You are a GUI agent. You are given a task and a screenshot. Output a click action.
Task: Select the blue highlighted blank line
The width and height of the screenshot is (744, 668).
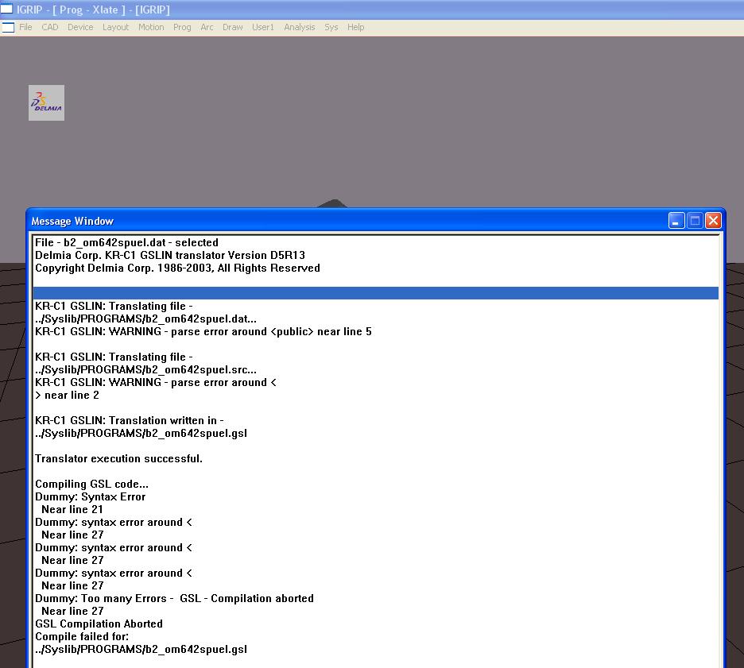click(x=376, y=293)
